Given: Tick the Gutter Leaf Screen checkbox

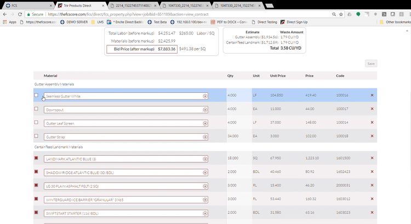Looking at the screenshot, I should pyautogui.click(x=36, y=122).
